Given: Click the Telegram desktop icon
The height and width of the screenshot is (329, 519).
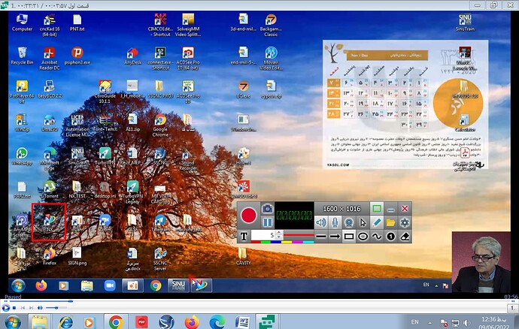Looking at the screenshot, I should [x=160, y=223].
